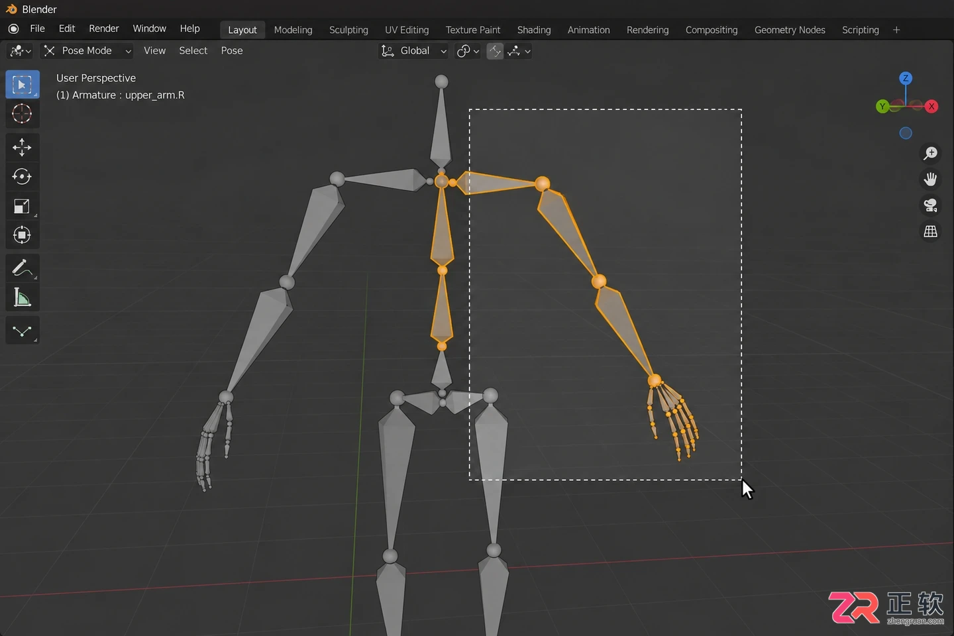Click the hand pan-view button
The height and width of the screenshot is (636, 954).
[931, 180]
